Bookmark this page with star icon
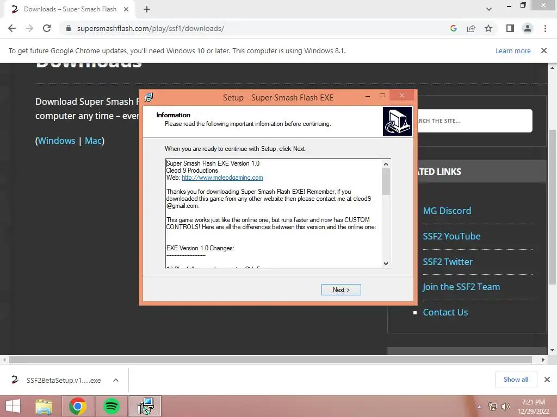Viewport: 557px width, 417px height. coord(488,28)
